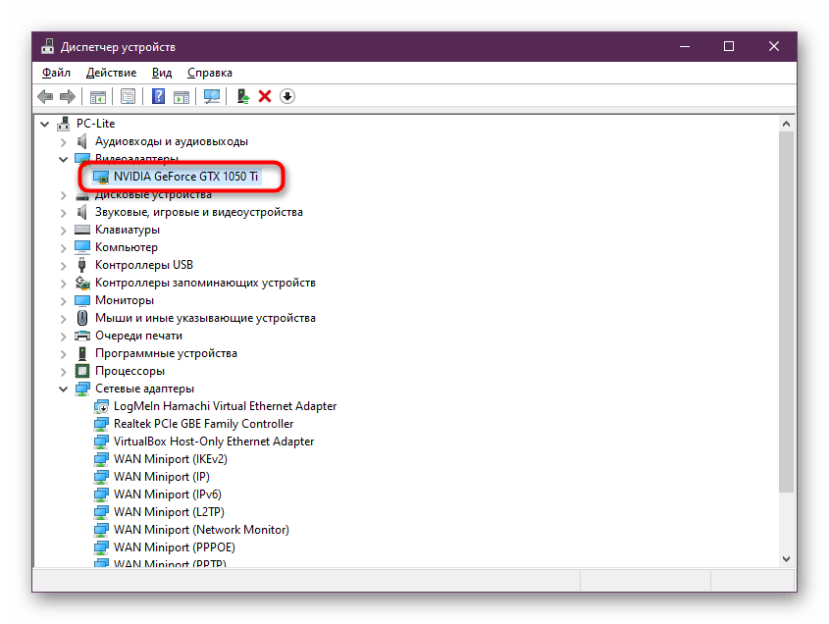Click the Properties toolbar icon
Screen dimensions: 829x624
(x=129, y=96)
